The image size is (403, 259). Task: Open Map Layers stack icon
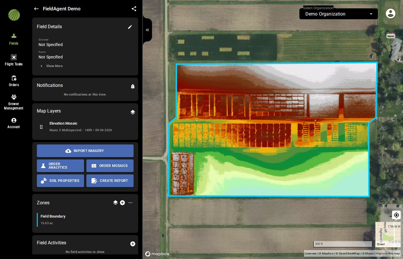133,112
